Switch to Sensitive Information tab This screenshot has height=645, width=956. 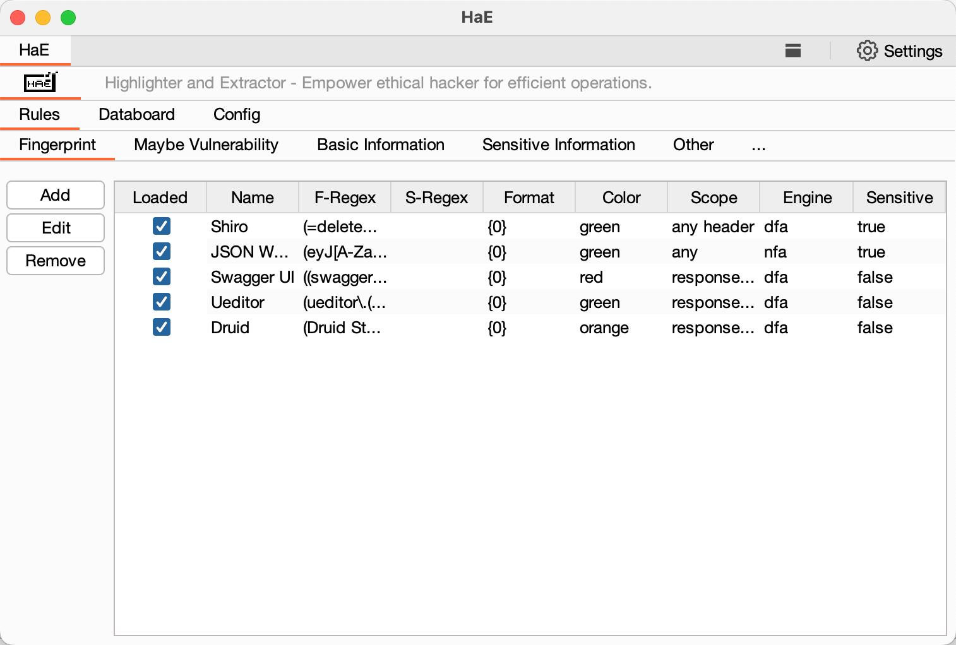(x=558, y=145)
